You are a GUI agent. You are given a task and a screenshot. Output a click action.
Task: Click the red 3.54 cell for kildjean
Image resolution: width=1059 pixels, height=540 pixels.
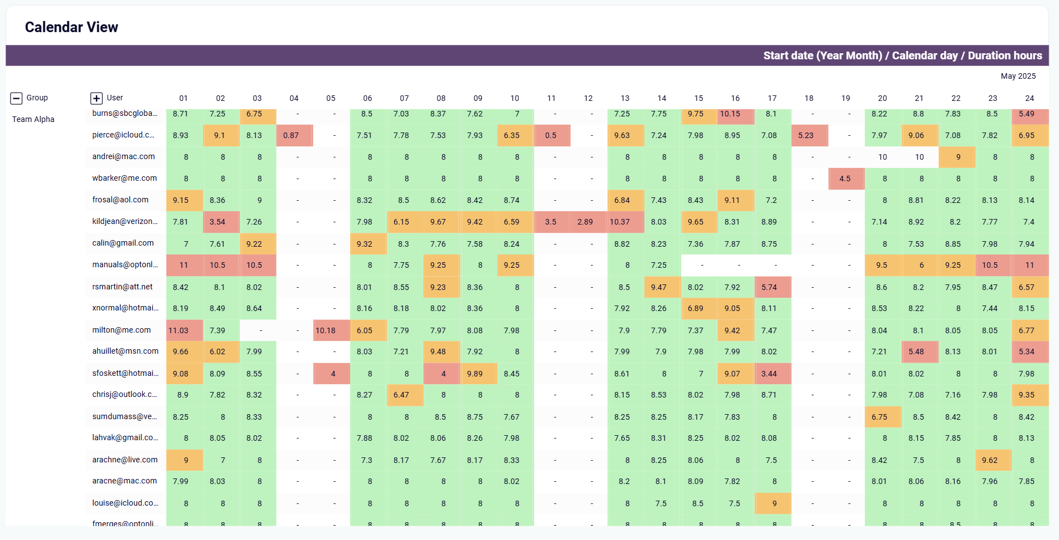point(221,222)
